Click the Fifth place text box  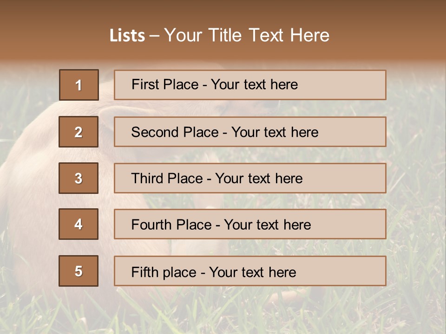pyautogui.click(x=250, y=271)
